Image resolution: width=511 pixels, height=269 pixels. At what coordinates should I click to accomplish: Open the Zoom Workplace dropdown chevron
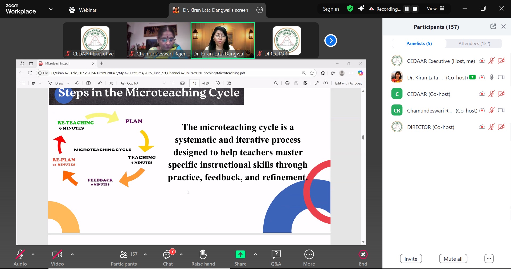(x=51, y=9)
